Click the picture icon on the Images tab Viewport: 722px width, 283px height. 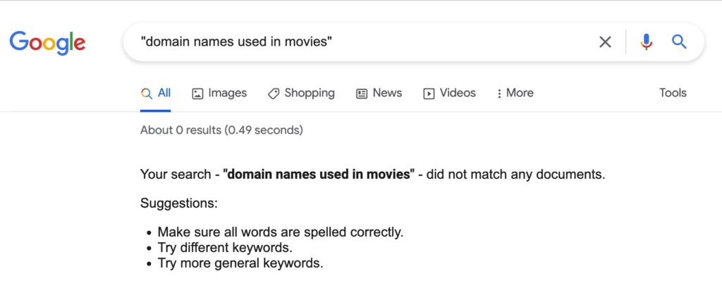(198, 94)
